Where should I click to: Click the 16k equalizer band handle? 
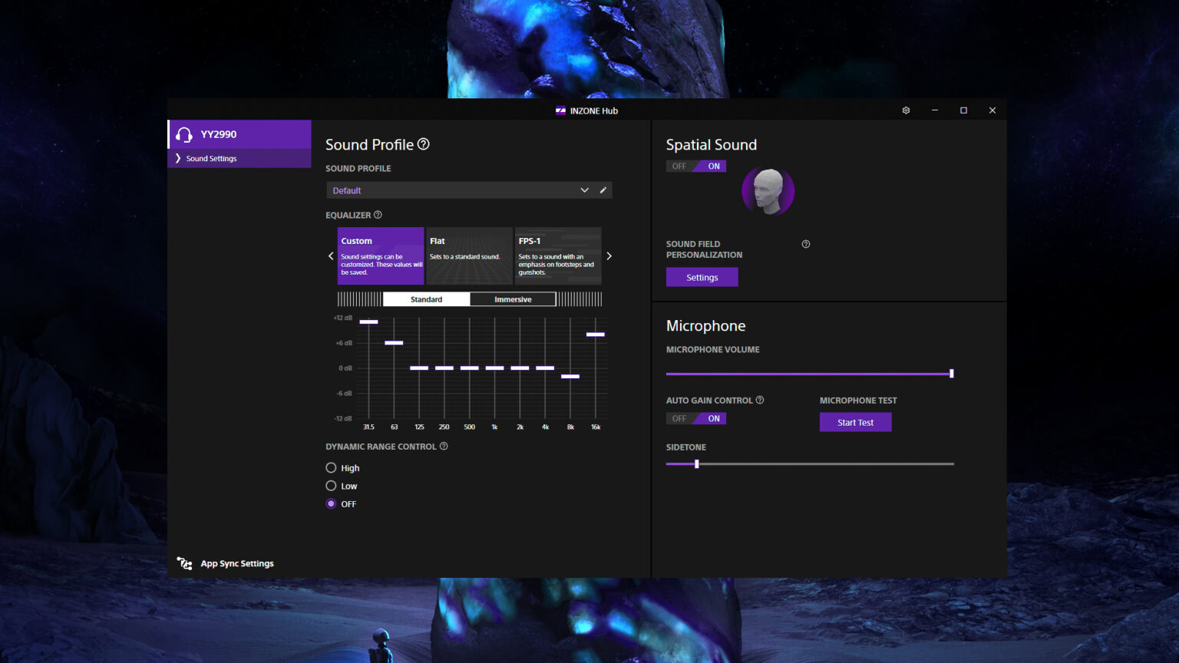pos(596,335)
